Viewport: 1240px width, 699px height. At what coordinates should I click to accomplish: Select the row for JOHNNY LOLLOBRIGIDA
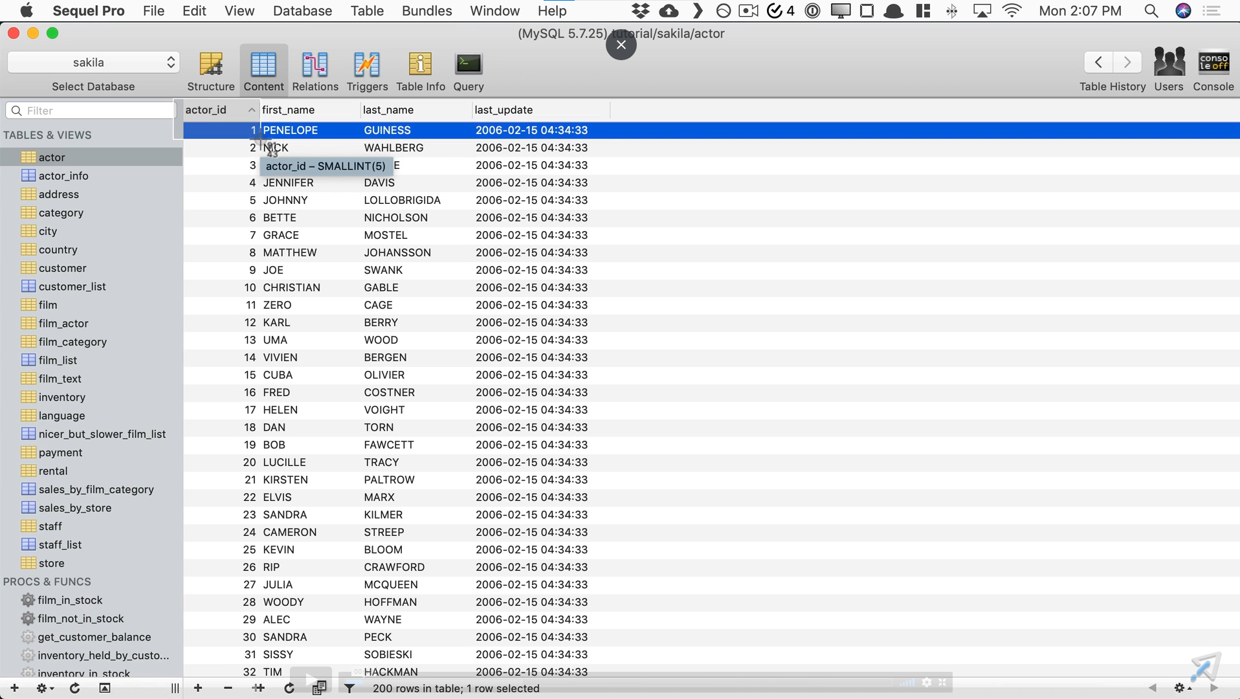[x=711, y=200]
